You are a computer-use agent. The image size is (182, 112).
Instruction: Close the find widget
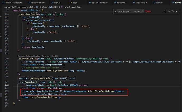tap(176, 11)
